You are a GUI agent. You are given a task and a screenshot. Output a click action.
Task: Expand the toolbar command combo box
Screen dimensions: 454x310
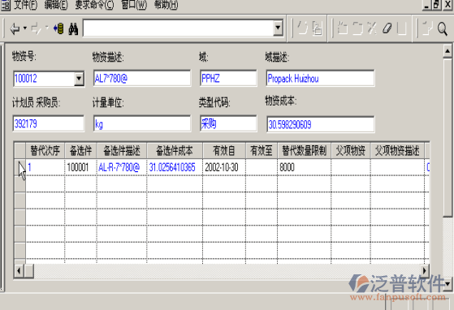278,28
